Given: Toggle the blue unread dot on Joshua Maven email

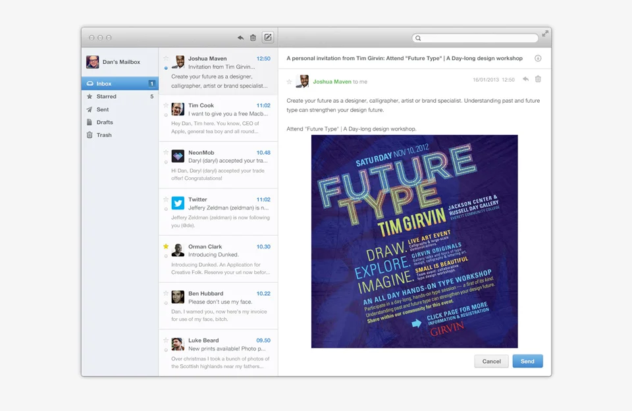Looking at the screenshot, I should [166, 68].
